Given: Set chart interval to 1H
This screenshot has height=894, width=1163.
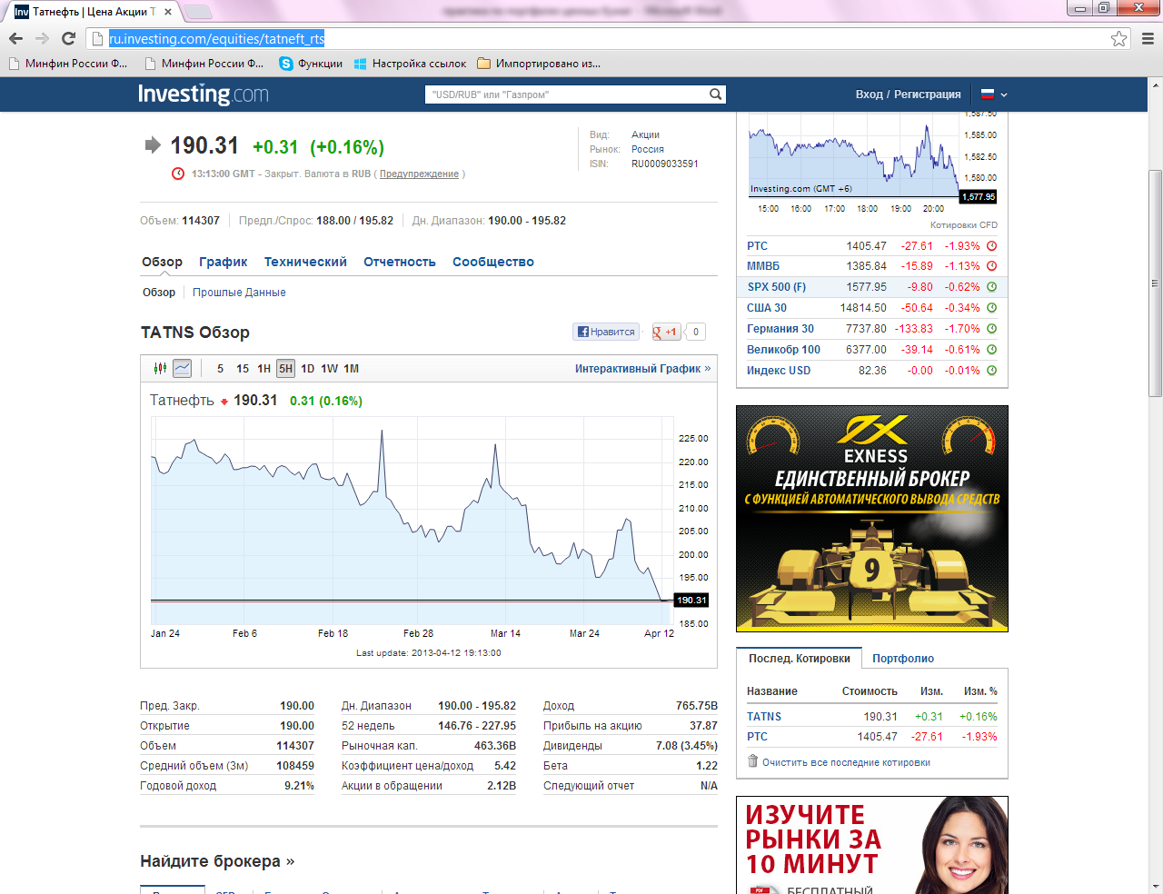Looking at the screenshot, I should [264, 369].
